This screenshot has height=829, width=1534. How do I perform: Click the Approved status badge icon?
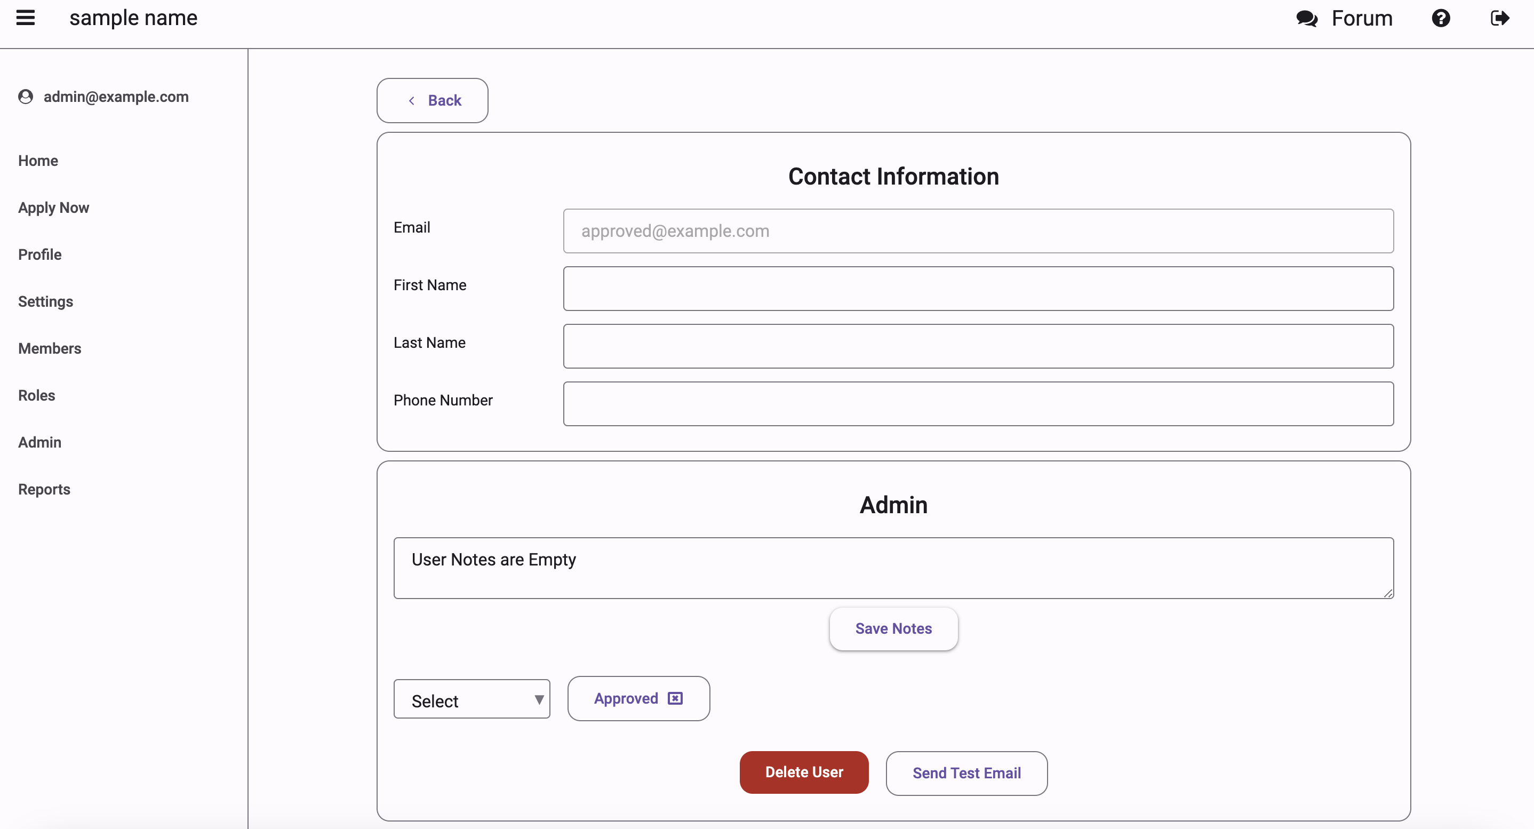[x=676, y=697]
